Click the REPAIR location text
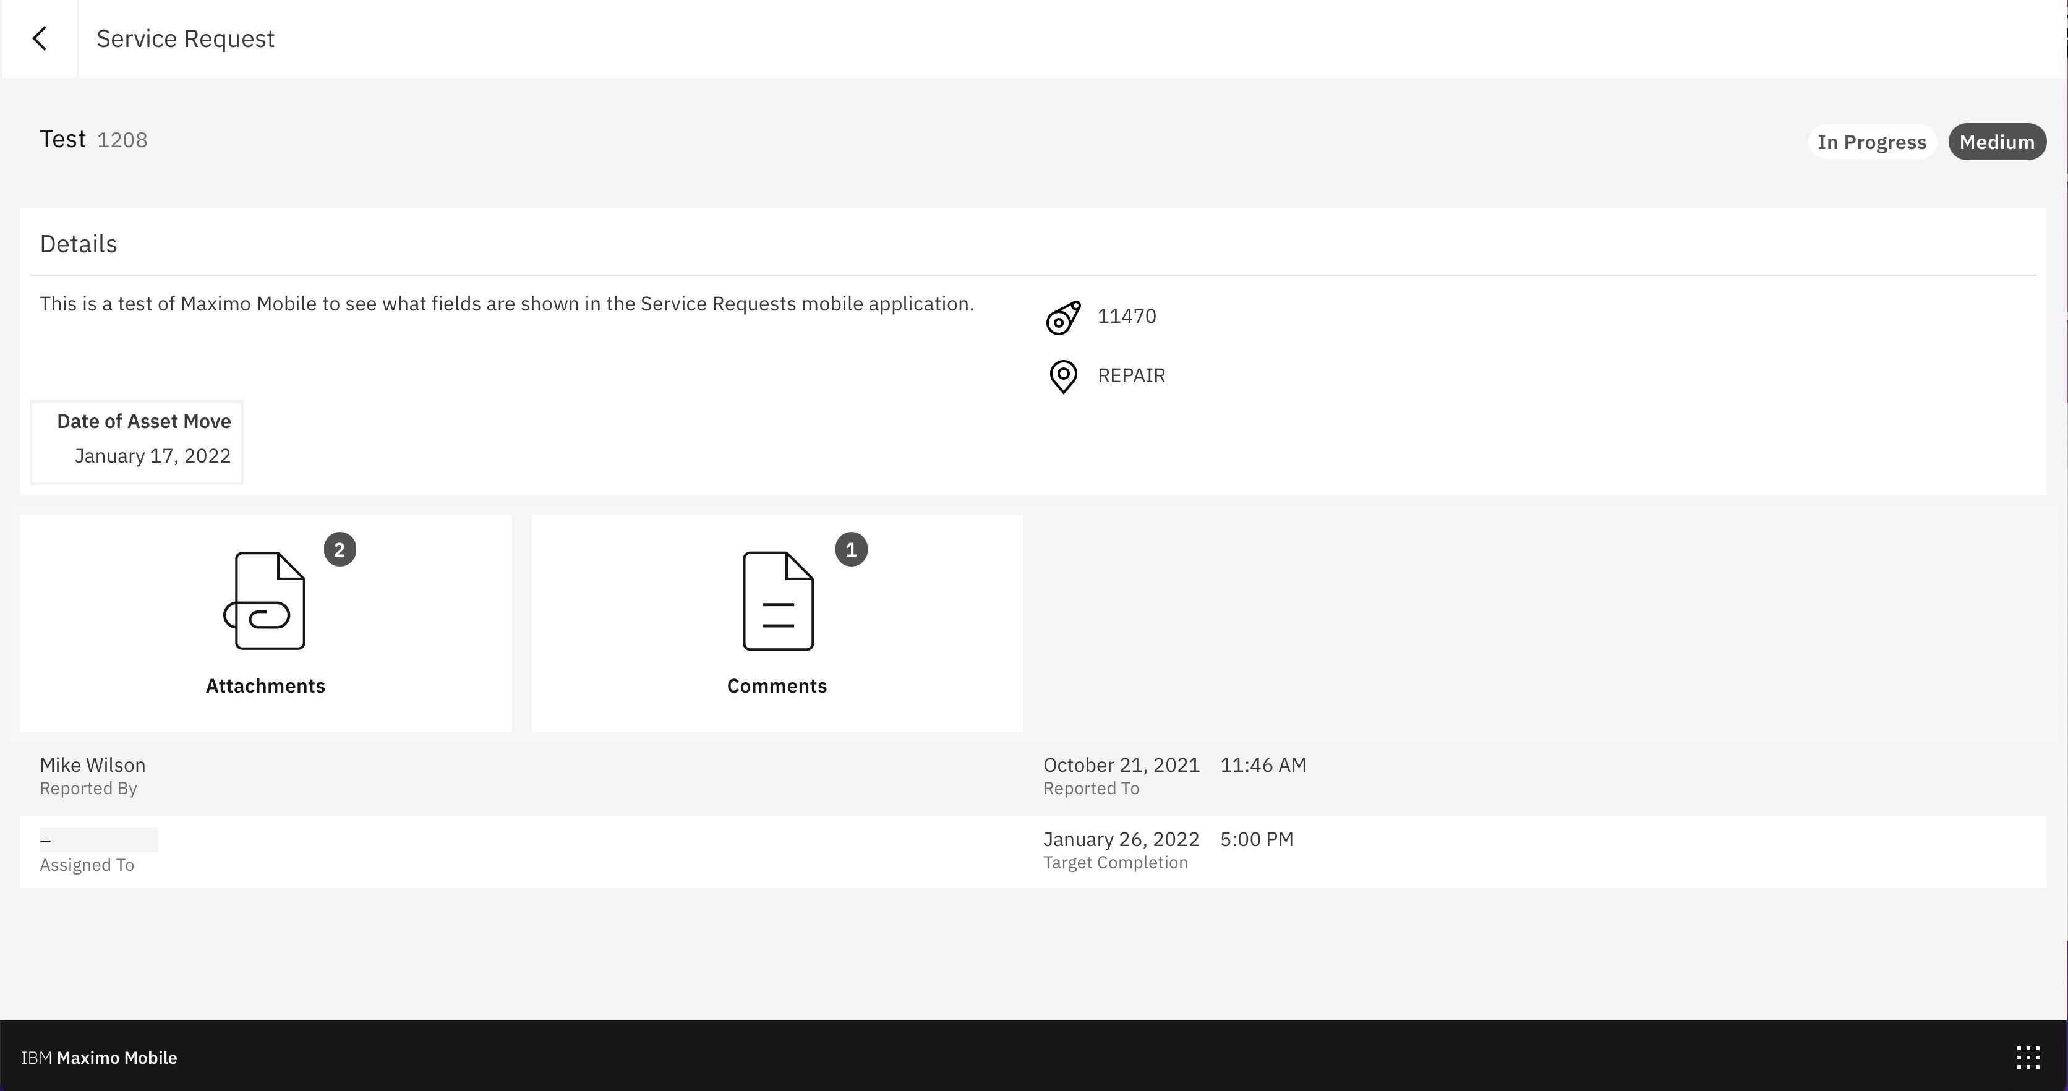This screenshot has height=1091, width=2068. tap(1131, 375)
